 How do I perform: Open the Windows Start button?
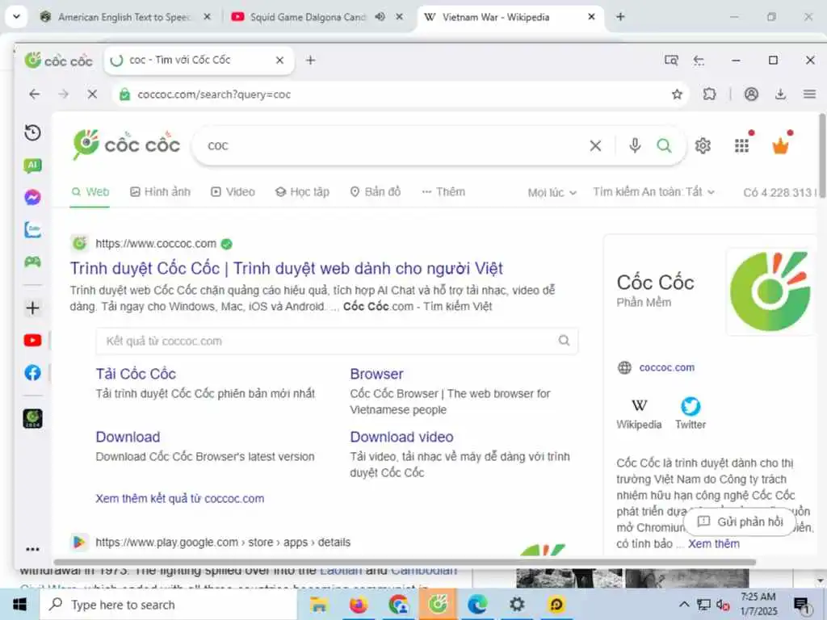pos(19,604)
